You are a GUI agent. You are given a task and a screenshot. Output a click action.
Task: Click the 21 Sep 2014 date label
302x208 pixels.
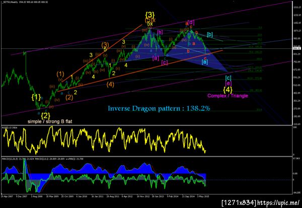[x=188, y=196]
